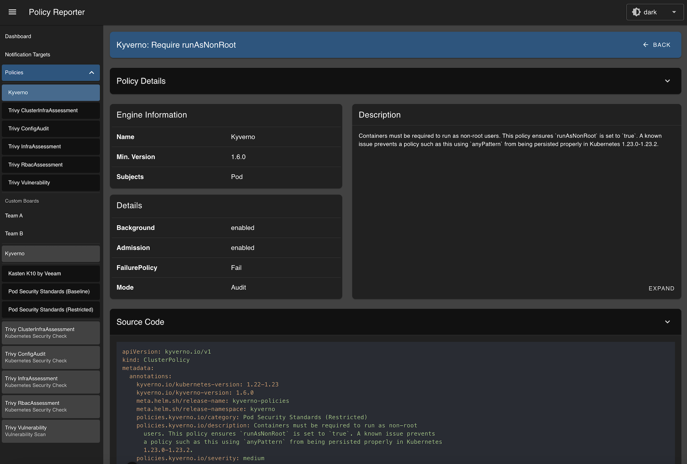The width and height of the screenshot is (687, 464).
Task: Click the FailurePolicy value Fail
Action: pos(236,268)
